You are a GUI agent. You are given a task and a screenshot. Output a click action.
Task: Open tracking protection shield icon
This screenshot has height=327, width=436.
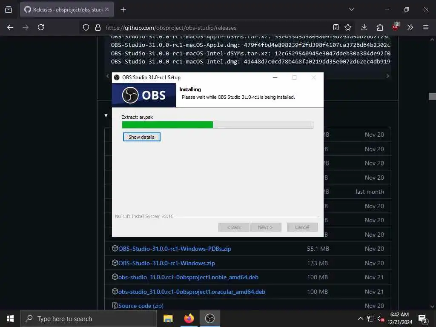(86, 27)
